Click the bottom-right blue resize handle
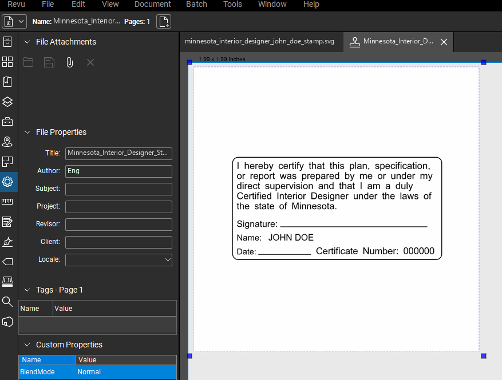Viewport: 502px width, 380px height. click(484, 356)
